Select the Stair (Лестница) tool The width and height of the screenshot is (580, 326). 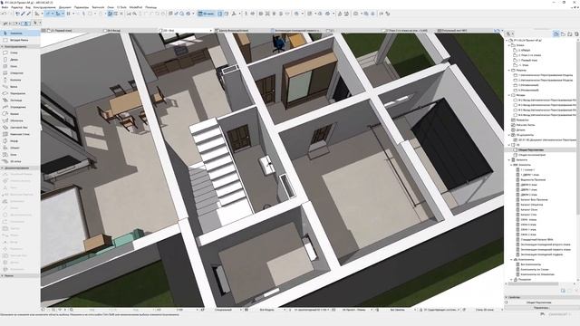(x=20, y=101)
